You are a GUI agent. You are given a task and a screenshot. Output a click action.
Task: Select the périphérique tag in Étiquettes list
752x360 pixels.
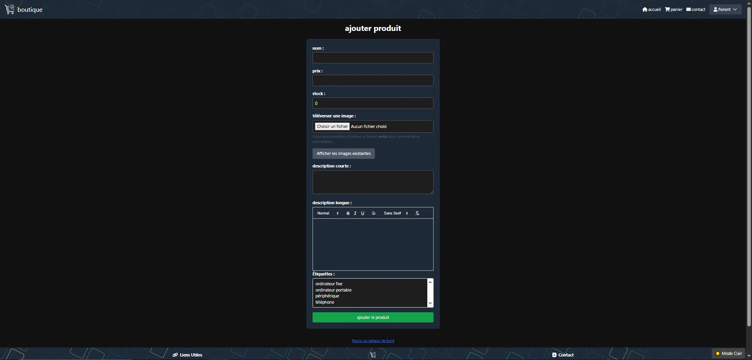click(x=327, y=296)
